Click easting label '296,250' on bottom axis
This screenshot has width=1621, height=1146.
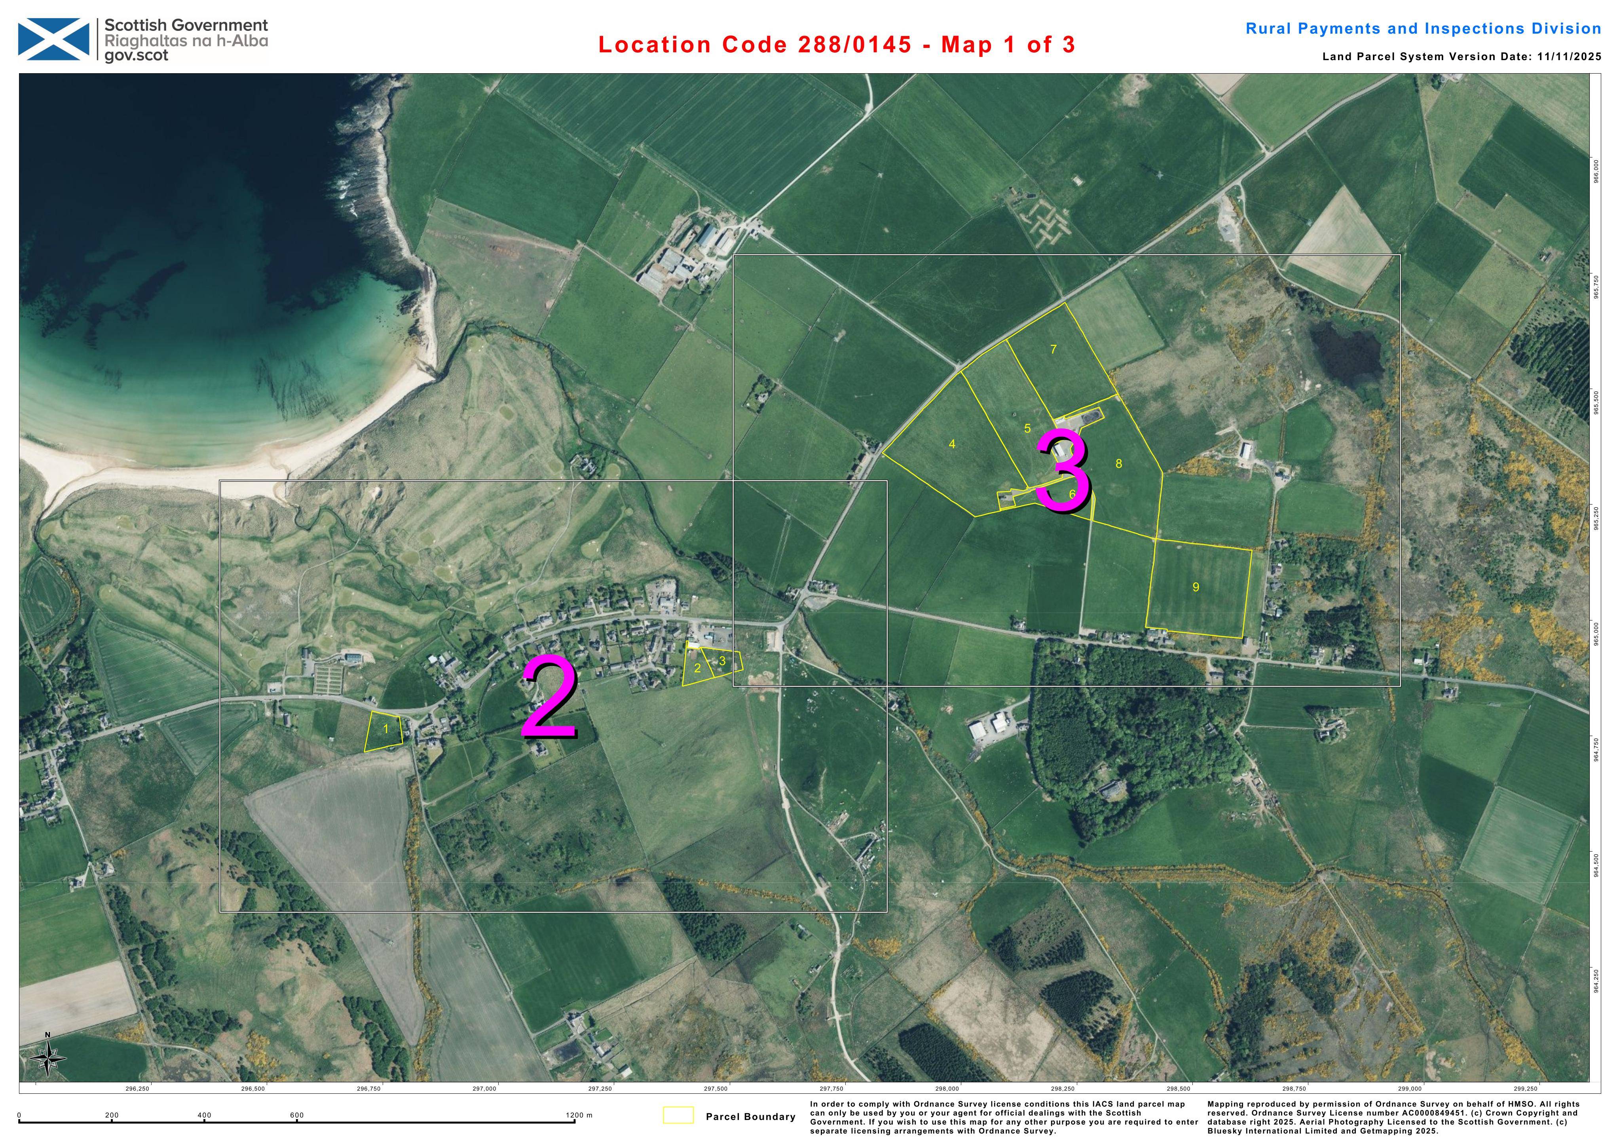pos(137,1089)
